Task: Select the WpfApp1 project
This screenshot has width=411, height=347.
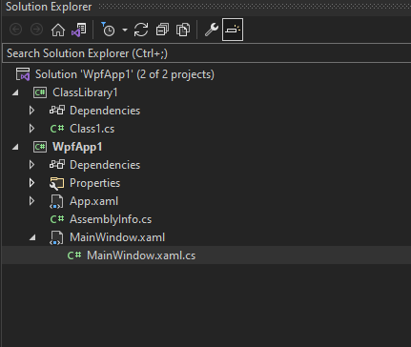Action: pos(77,147)
